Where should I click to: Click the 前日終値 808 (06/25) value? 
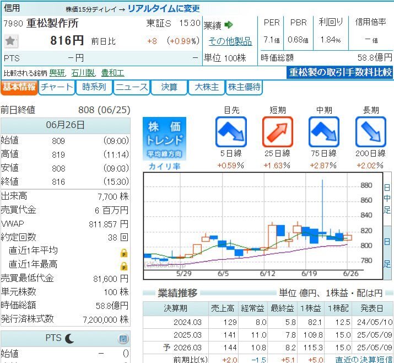pos(104,110)
